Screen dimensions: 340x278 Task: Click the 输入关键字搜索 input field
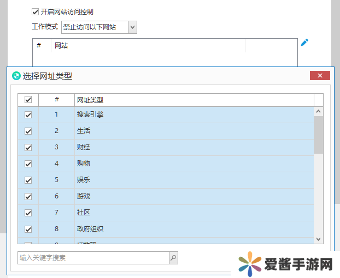point(93,257)
